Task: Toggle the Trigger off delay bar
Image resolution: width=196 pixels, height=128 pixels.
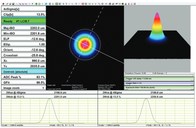Action: click(x=159, y=79)
